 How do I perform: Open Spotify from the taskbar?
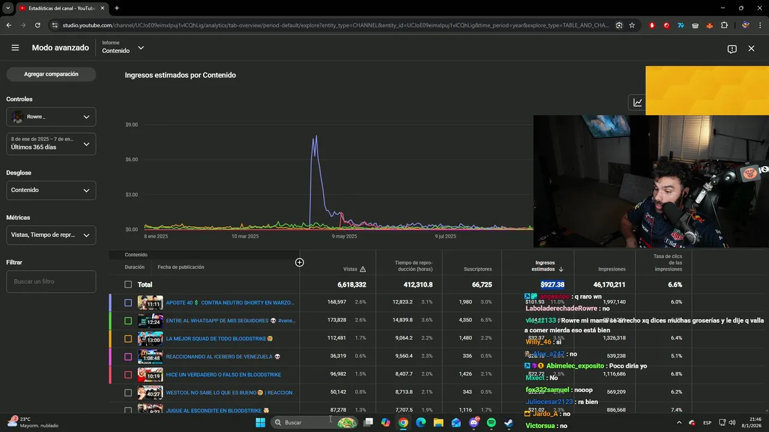491,422
